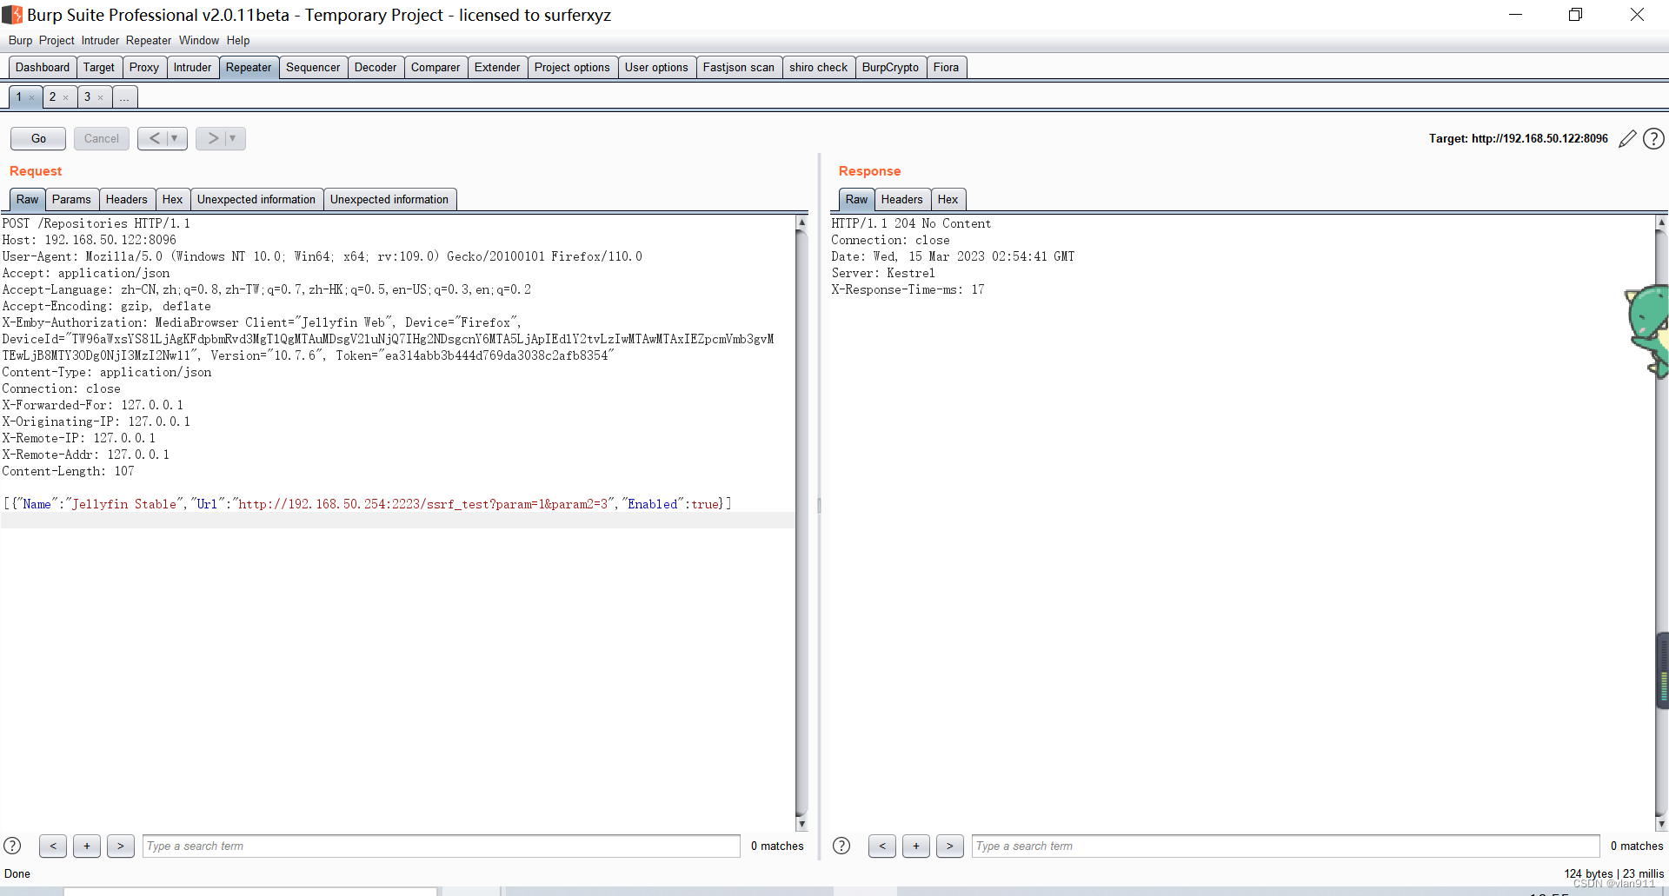The width and height of the screenshot is (1669, 896).
Task: Open the help icon next to Target
Action: click(x=1654, y=139)
